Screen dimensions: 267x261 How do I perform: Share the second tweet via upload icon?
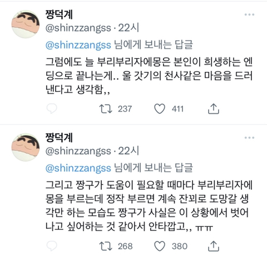tap(214, 246)
